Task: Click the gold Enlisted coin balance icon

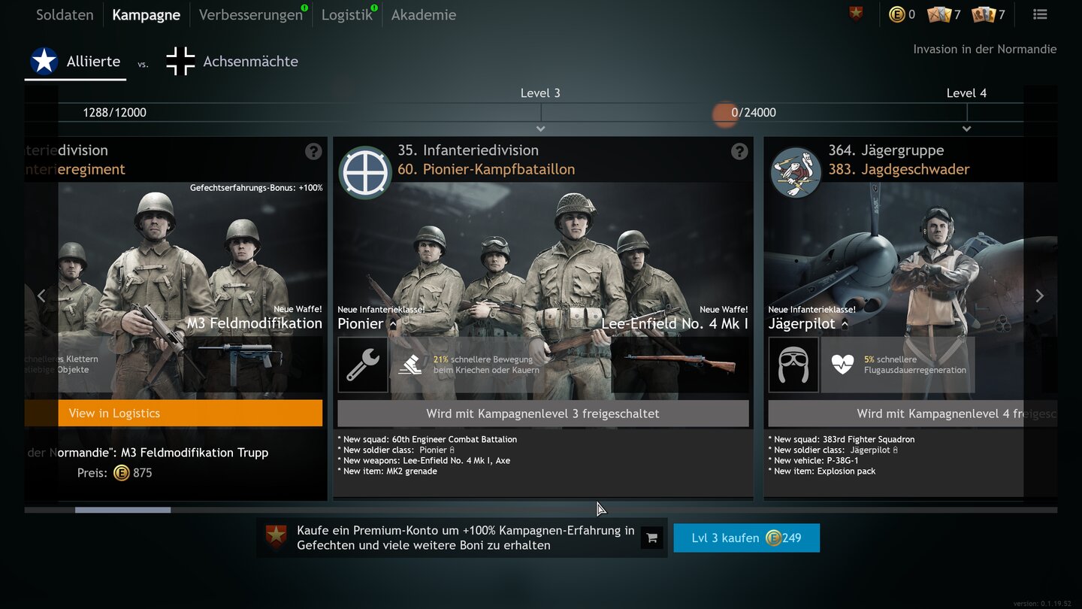Action: coord(897,14)
